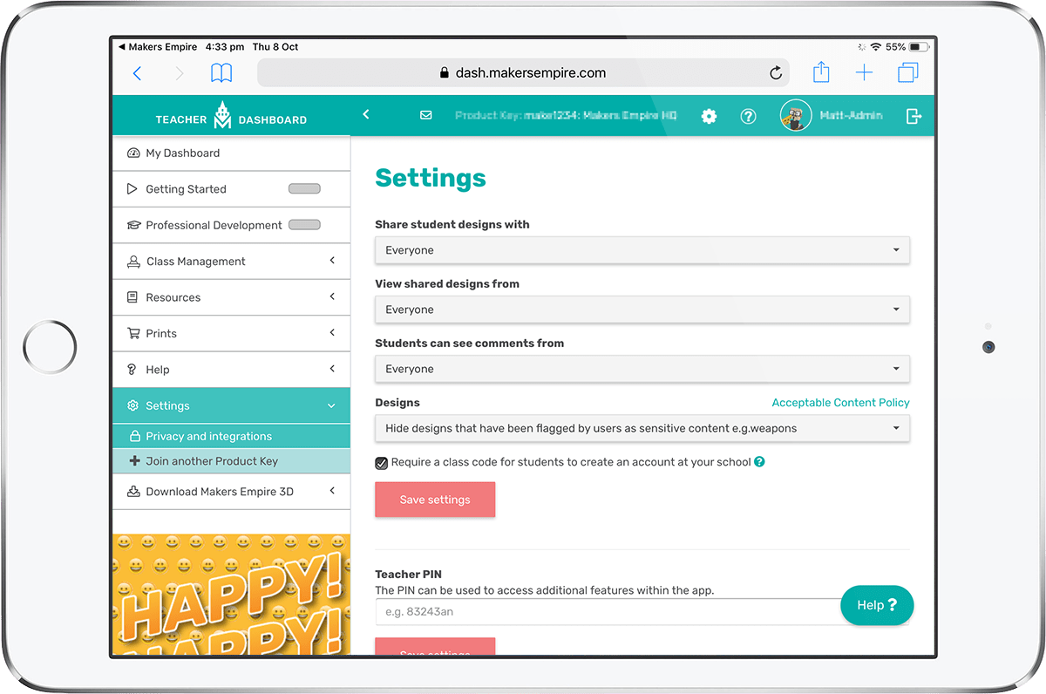The width and height of the screenshot is (1046, 694).
Task: Tap the Prints shopping cart icon
Action: tap(133, 333)
